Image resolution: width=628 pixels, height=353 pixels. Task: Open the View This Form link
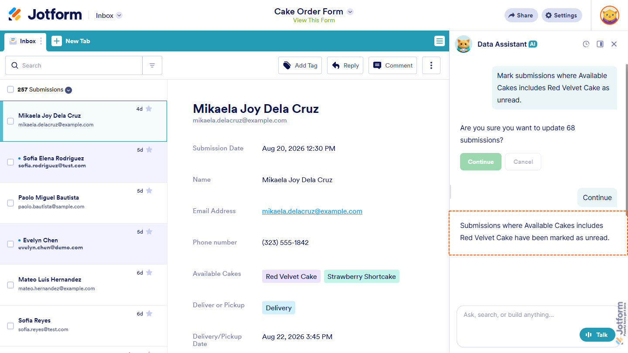(314, 20)
